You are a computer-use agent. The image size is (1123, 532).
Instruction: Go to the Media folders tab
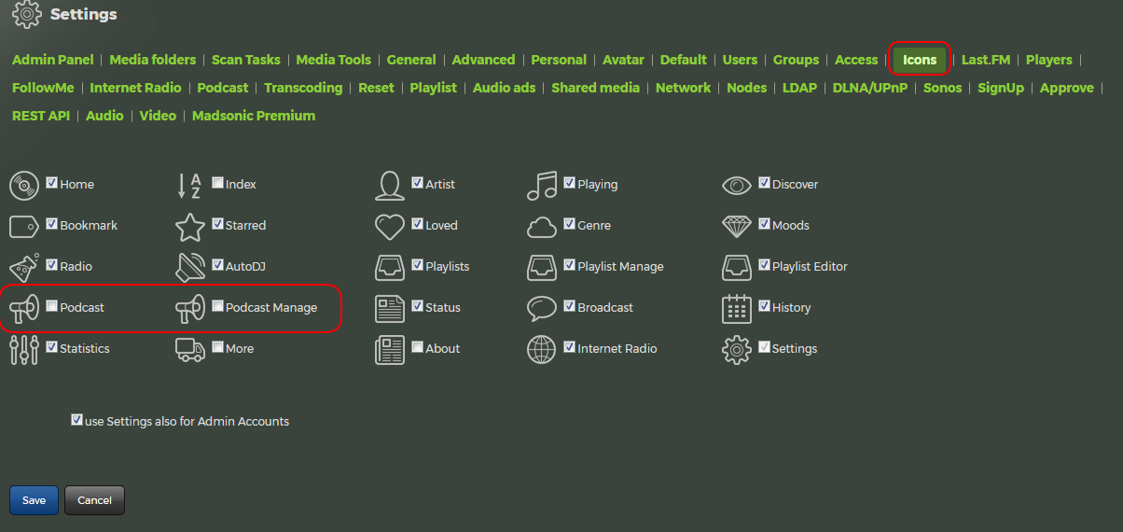pyautogui.click(x=153, y=60)
